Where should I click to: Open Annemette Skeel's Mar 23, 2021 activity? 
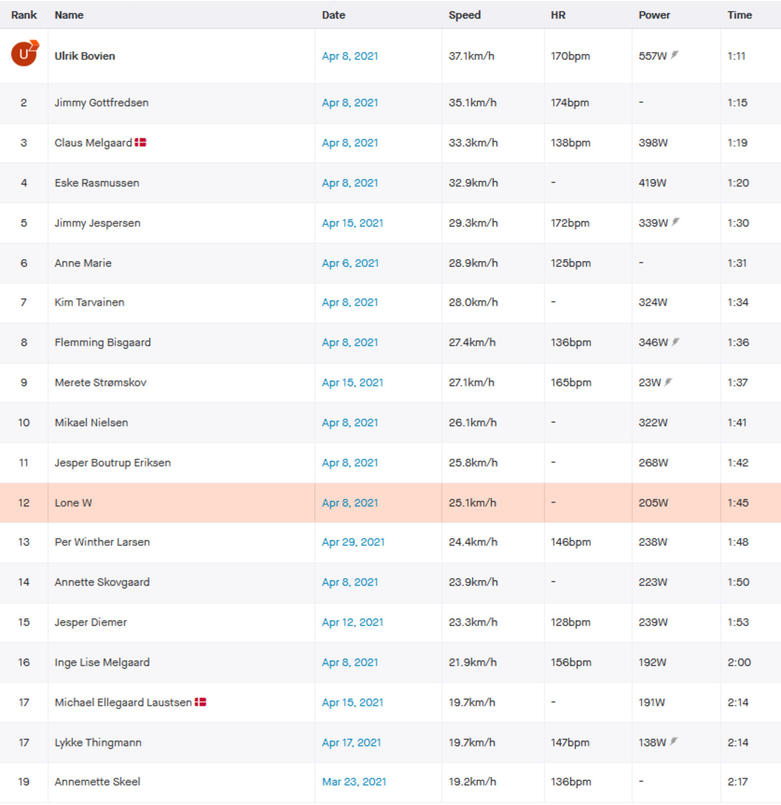pyautogui.click(x=354, y=782)
